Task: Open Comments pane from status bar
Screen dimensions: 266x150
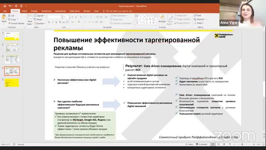Action: click(202, 145)
